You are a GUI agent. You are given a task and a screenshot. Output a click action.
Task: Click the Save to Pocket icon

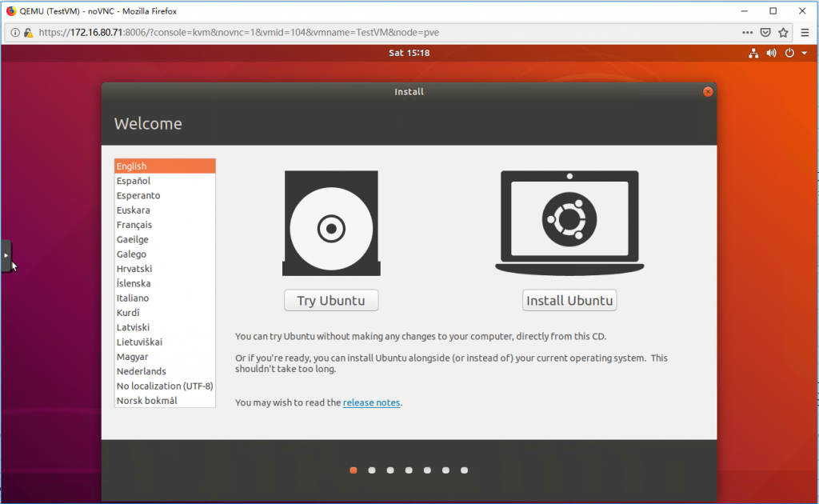765,32
